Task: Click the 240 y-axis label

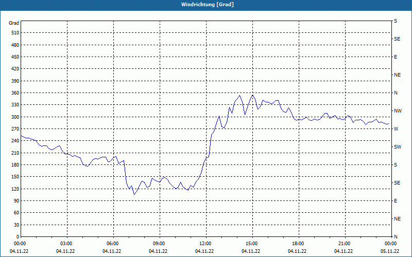Action: [x=15, y=140]
